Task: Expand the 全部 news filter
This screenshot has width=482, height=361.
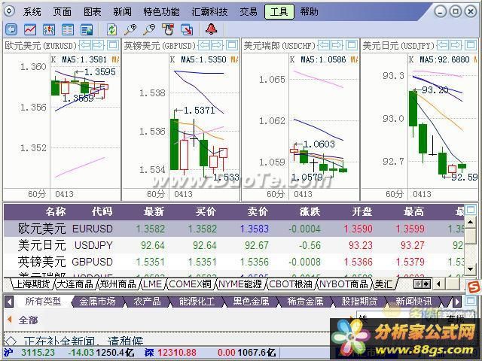Action: click(x=28, y=320)
